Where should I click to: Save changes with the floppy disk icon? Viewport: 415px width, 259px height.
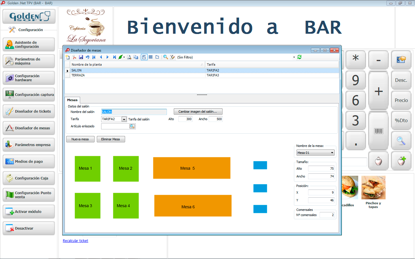coord(81,57)
